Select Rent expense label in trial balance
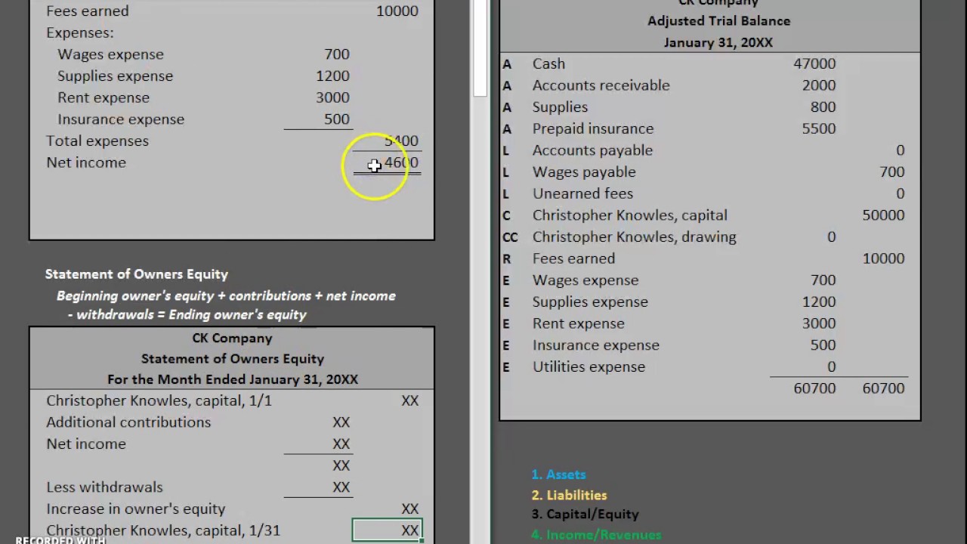The width and height of the screenshot is (967, 544). click(x=578, y=323)
